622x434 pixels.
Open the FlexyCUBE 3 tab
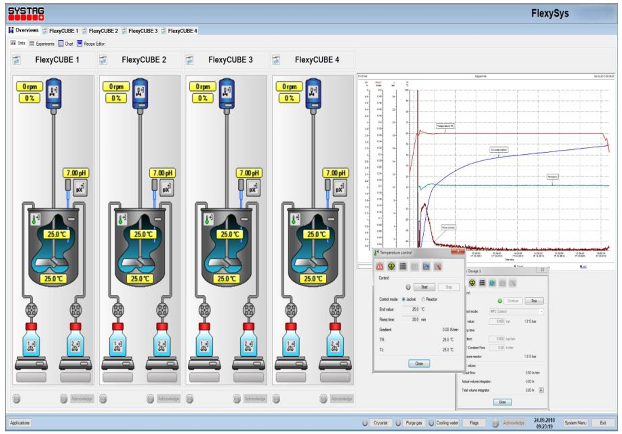pyautogui.click(x=139, y=31)
